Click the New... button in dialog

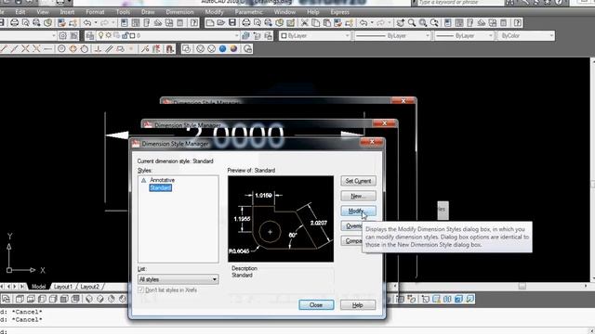coord(358,196)
